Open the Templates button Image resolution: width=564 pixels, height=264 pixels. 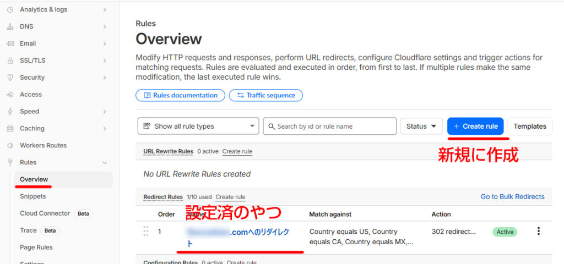pyautogui.click(x=529, y=126)
